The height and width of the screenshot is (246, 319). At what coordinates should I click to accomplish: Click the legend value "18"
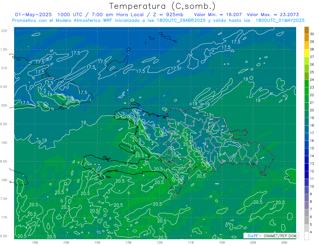tap(312, 126)
